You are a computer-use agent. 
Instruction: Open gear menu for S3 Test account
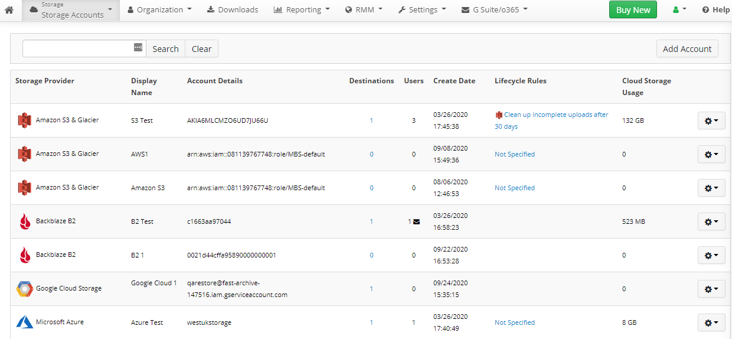coord(711,120)
